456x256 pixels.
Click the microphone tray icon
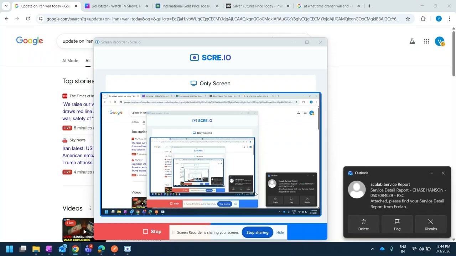(392, 249)
